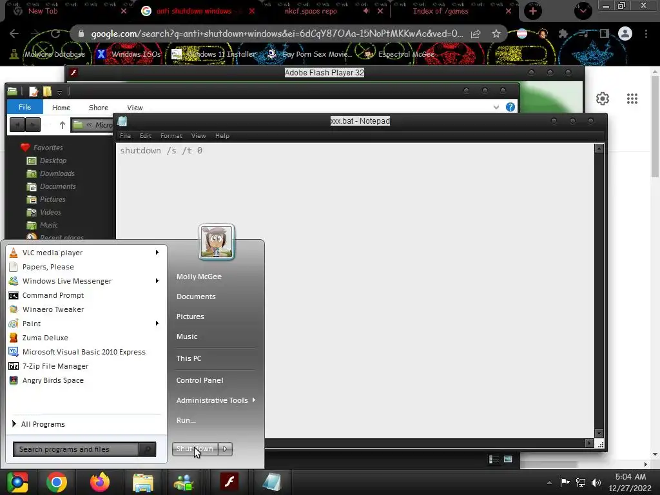
Task: Click the user avatar picture in Start menu
Action: pyautogui.click(x=217, y=242)
